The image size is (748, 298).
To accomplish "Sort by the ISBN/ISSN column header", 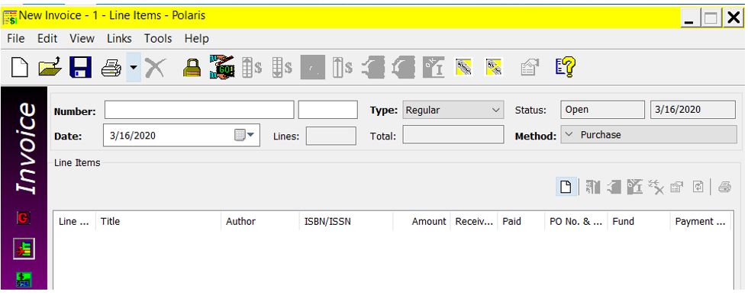I will click(x=347, y=221).
